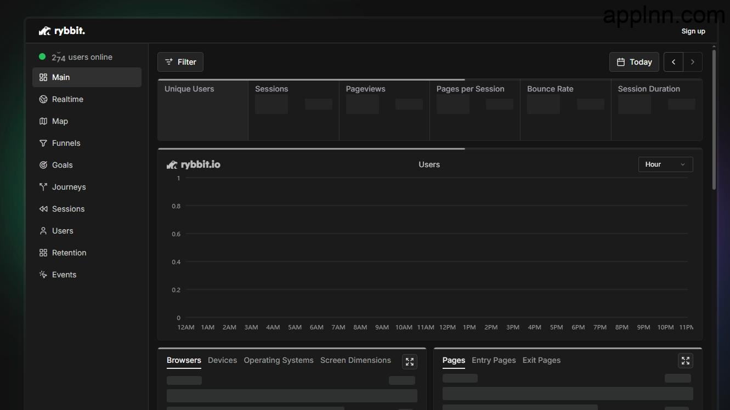The width and height of the screenshot is (730, 410).
Task: Go to previous day with left arrow
Action: pos(674,62)
